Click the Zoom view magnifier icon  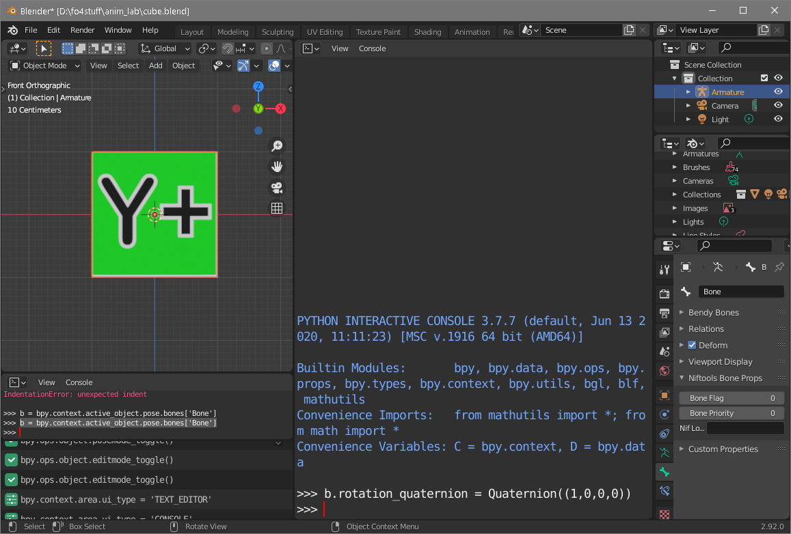(276, 146)
